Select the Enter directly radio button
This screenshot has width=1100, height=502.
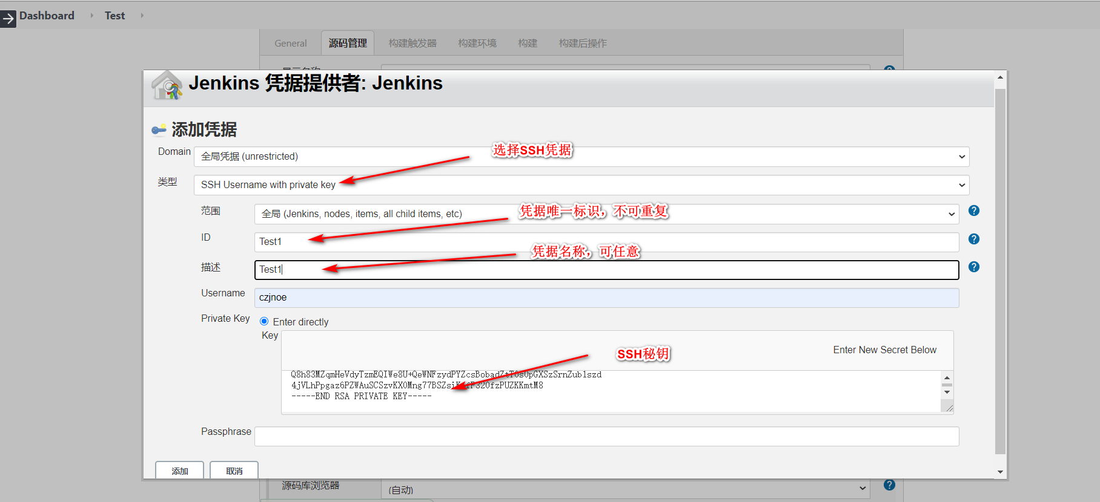click(x=264, y=321)
